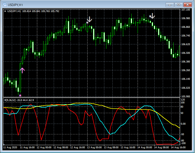Click the USDJPY,H1 title bar text
The image size is (195, 153).
15,5
